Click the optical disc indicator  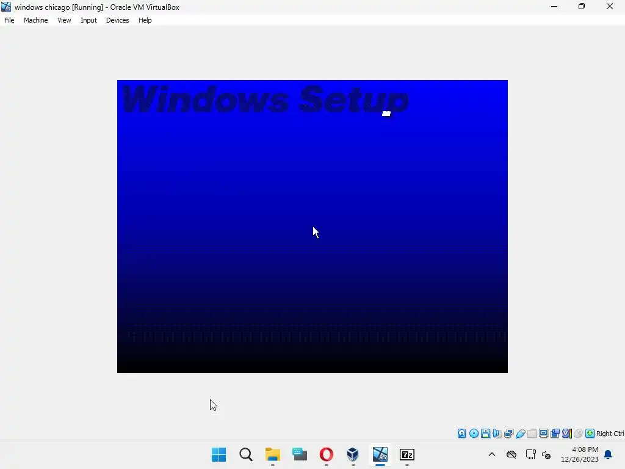point(474,434)
